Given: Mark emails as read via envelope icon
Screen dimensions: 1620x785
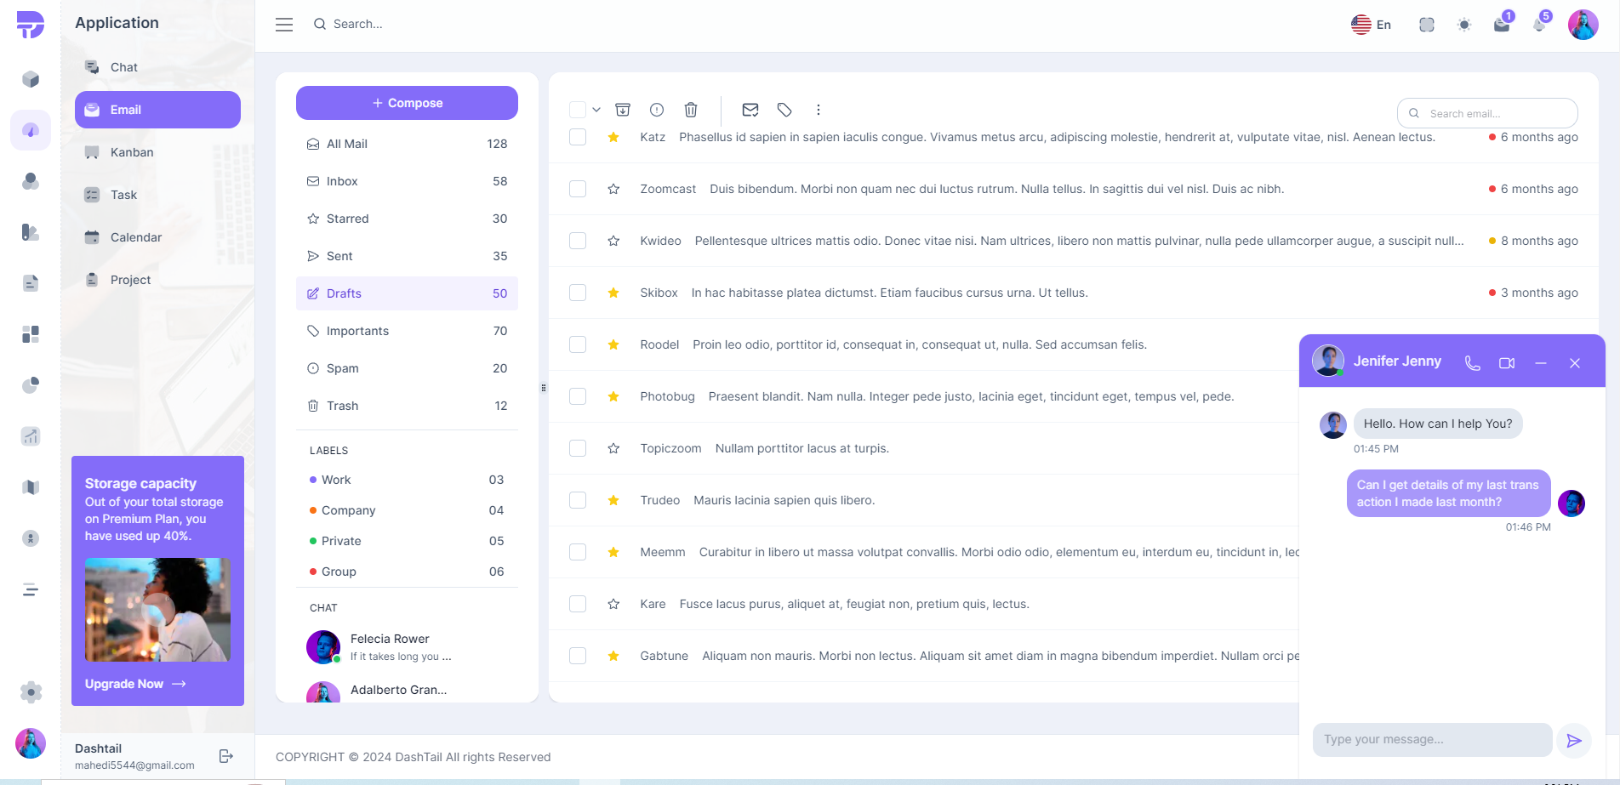Looking at the screenshot, I should click(750, 110).
